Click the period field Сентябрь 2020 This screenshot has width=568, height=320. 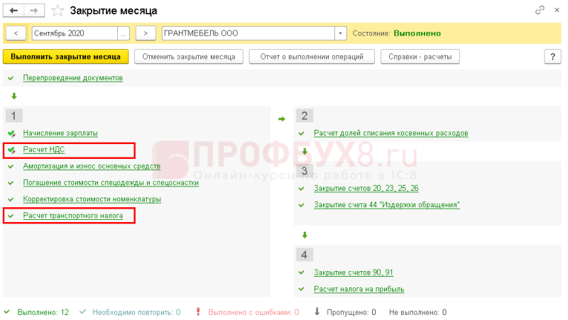pos(75,33)
